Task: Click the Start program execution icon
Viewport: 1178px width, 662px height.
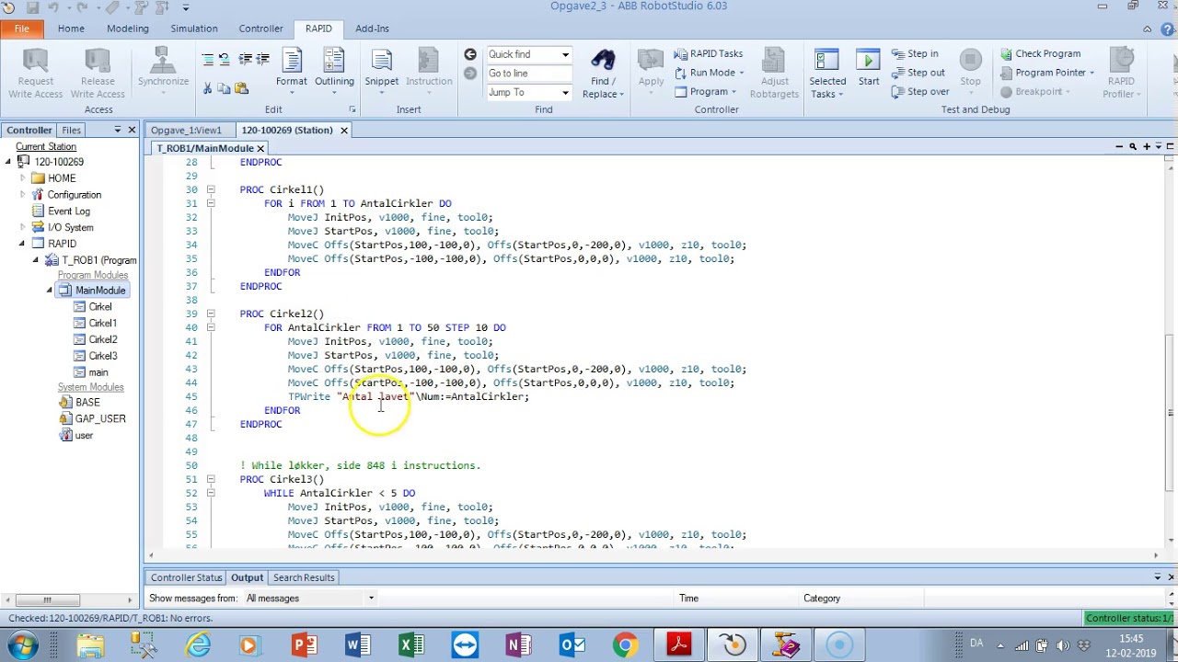Action: [x=868, y=62]
